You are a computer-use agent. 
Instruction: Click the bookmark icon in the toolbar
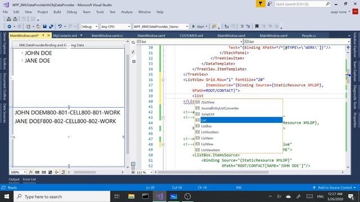[x=257, y=26]
